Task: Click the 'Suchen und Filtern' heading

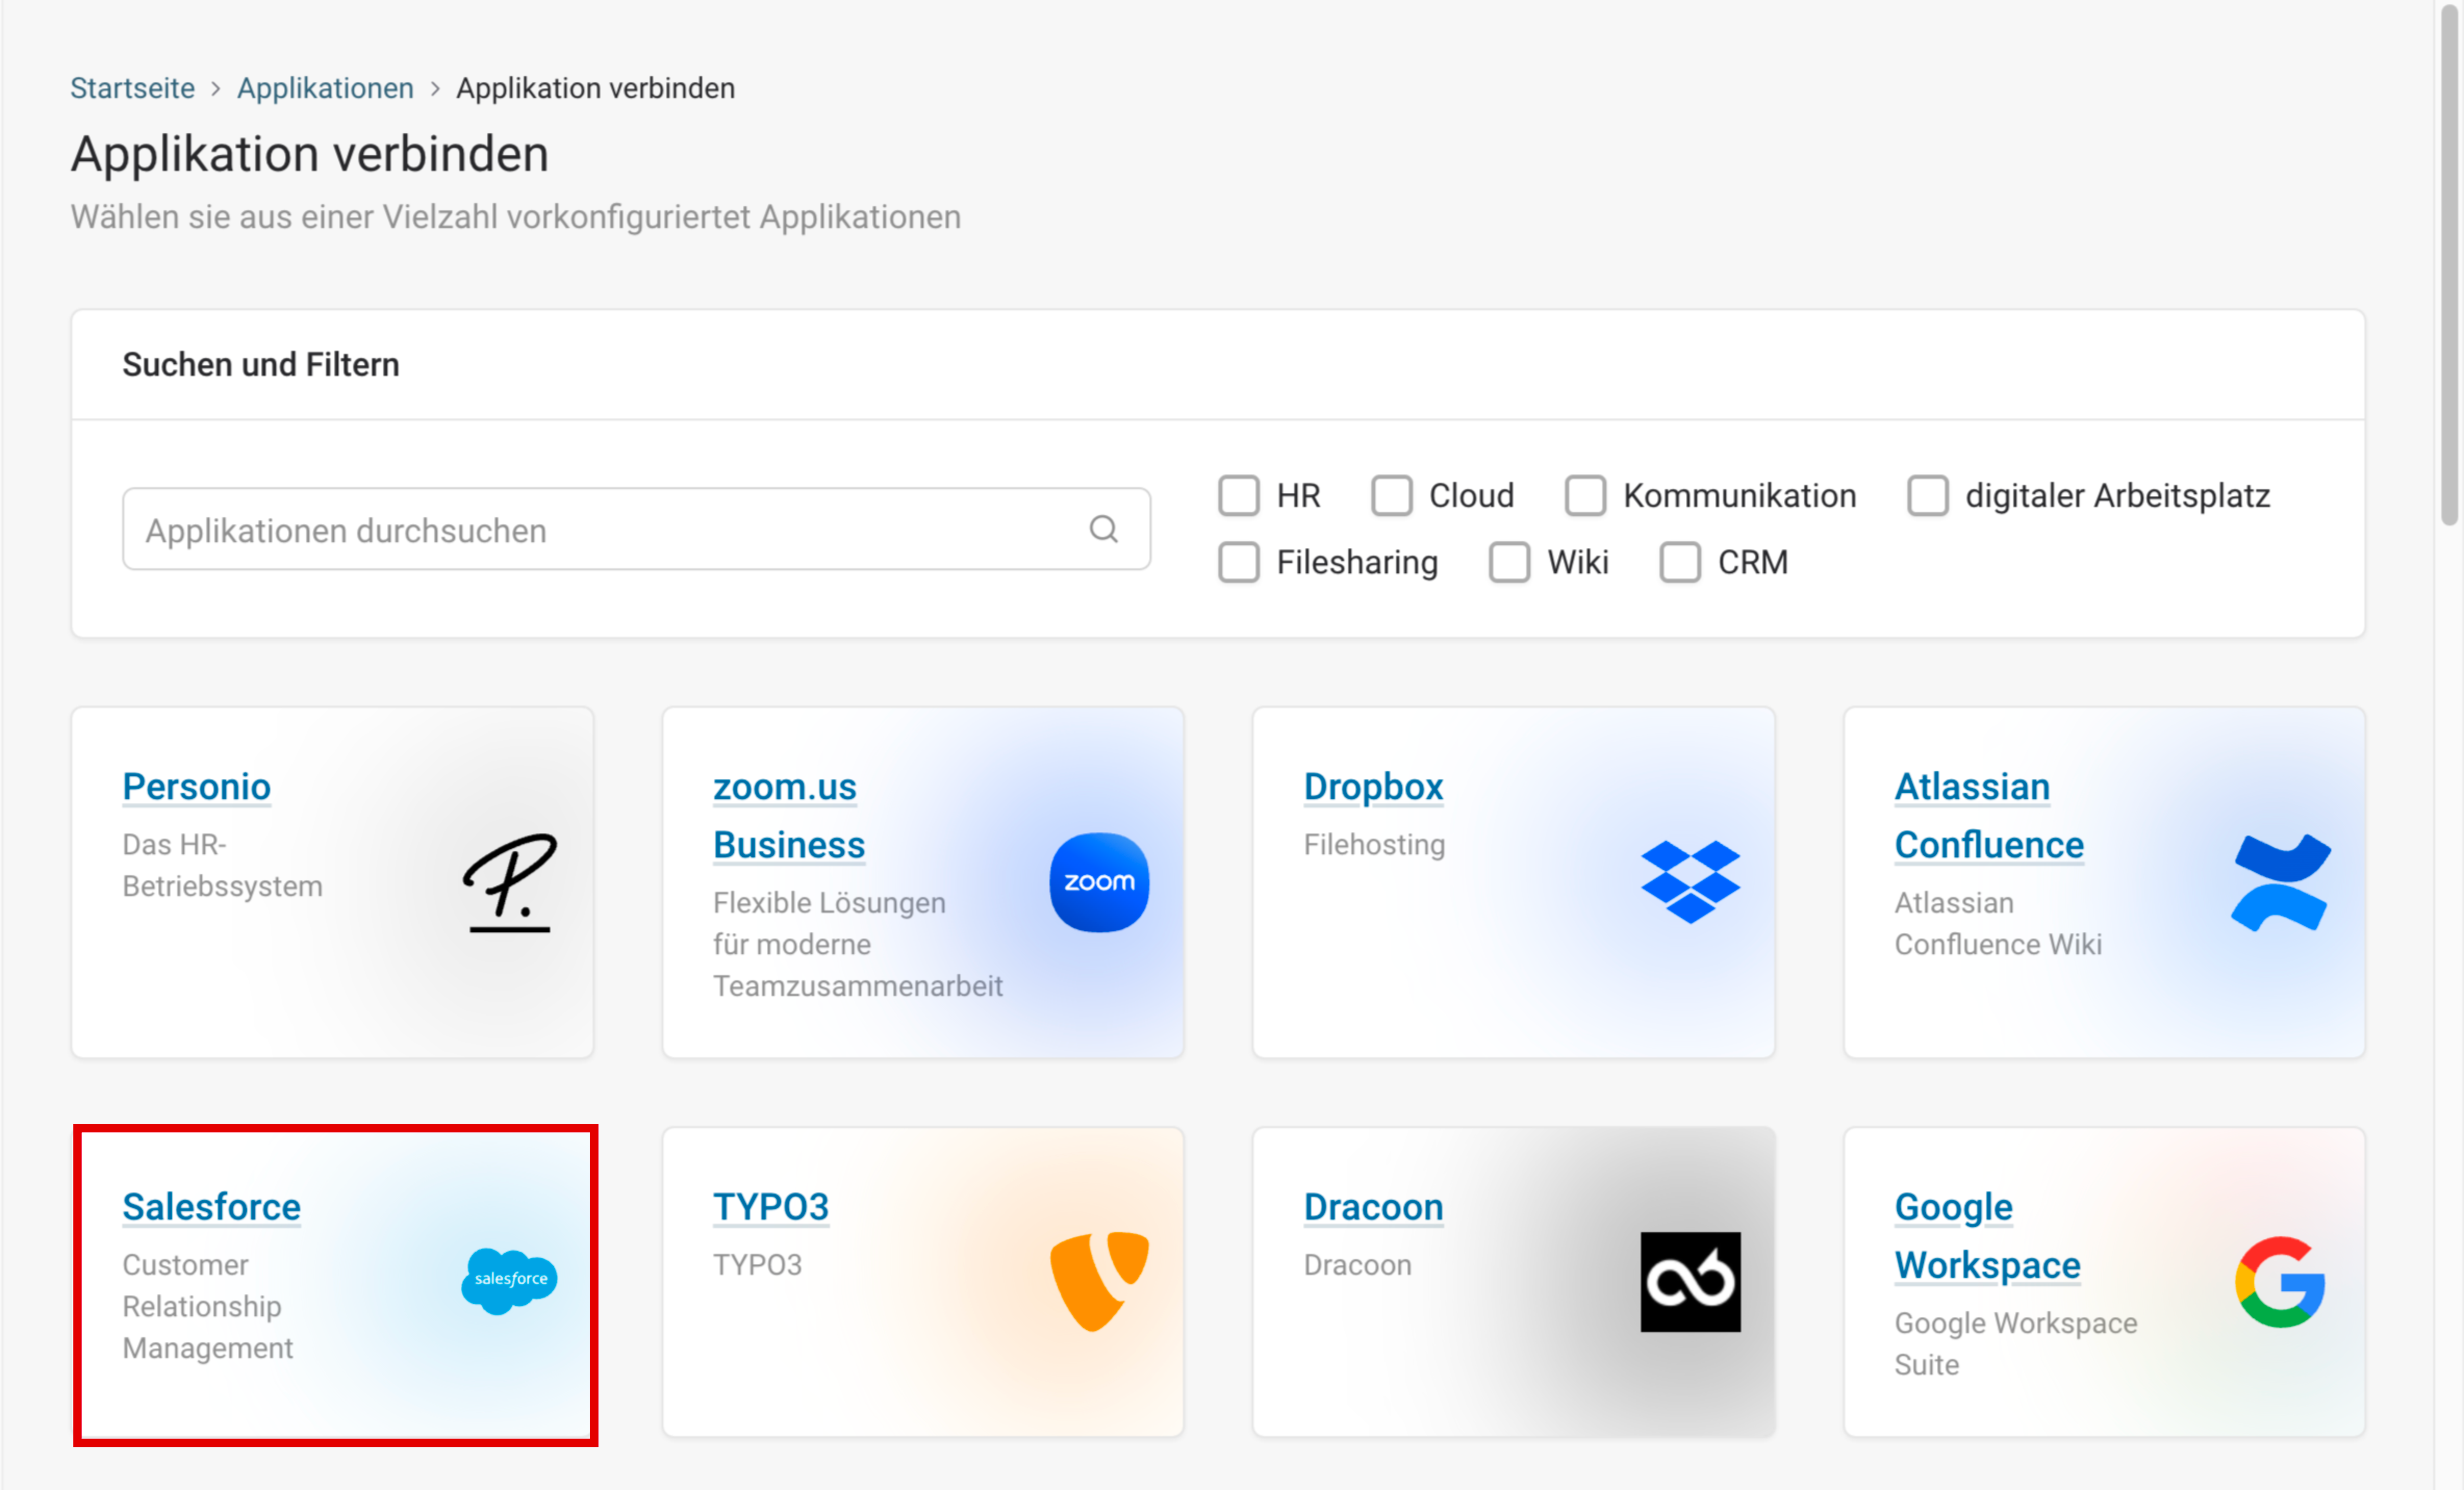Action: pyautogui.click(x=260, y=365)
